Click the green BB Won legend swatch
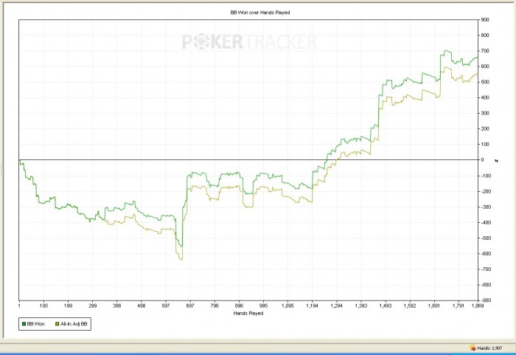This screenshot has height=355, width=516. 24,324
